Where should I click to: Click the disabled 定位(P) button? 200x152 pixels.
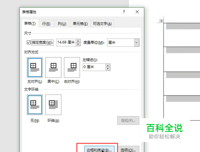pyautogui.click(x=128, y=121)
